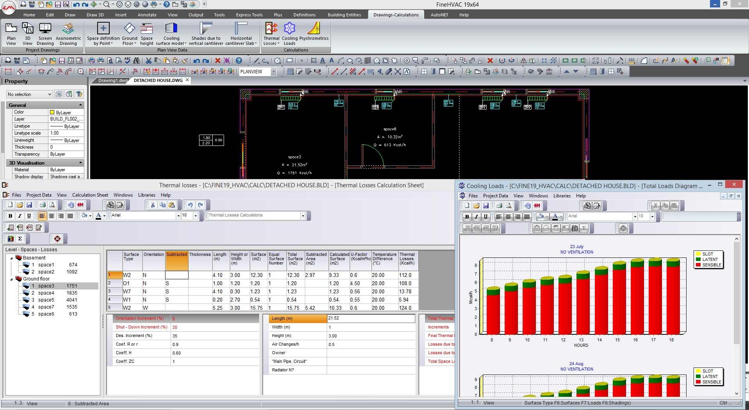Open the Screen Drawing view
The width and height of the screenshot is (749, 410).
(45, 33)
